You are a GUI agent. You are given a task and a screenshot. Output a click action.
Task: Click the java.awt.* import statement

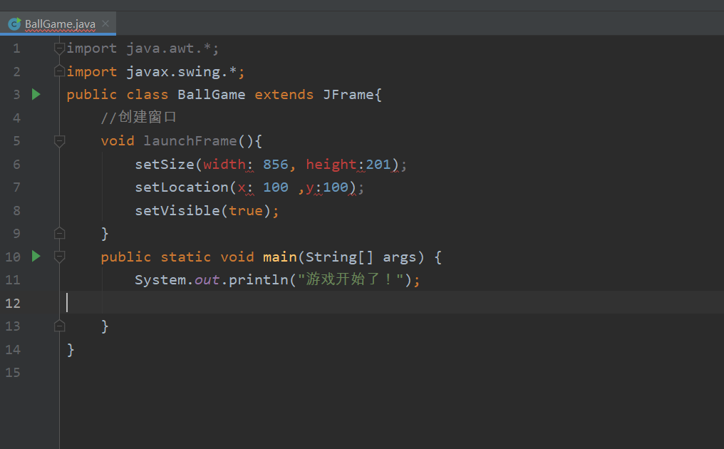[x=143, y=48]
